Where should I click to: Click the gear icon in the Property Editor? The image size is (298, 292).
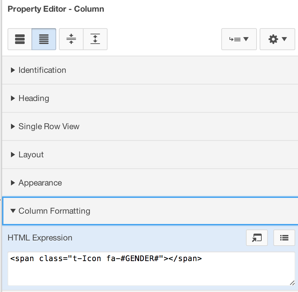tap(277, 39)
